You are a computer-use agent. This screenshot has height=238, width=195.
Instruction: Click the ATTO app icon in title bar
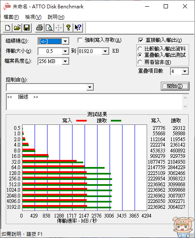click(7, 7)
